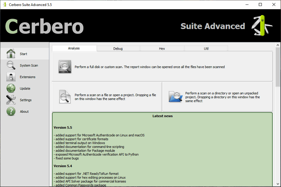Maximize the Cerbero Suite window
This screenshot has height=187, width=281.
tap(260, 5)
